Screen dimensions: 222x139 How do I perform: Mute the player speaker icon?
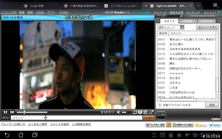119,112
